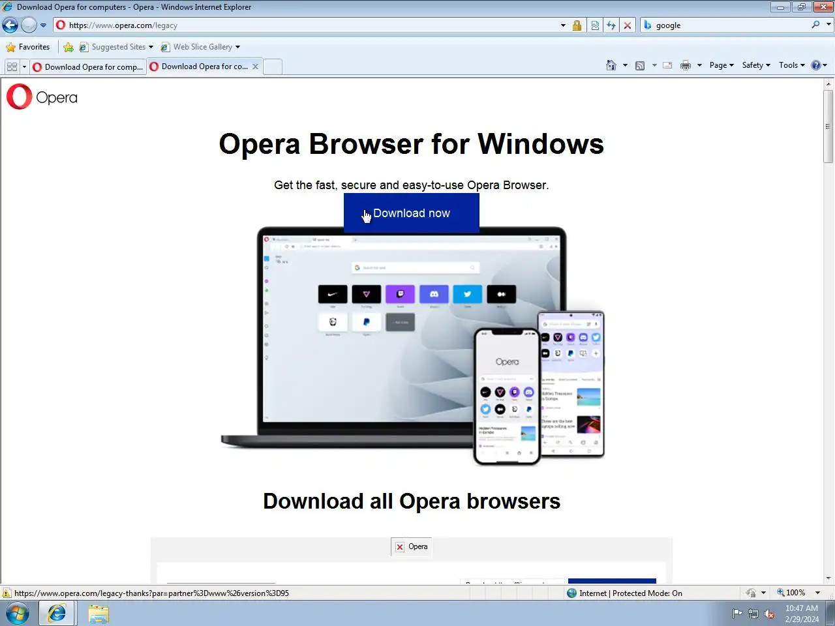Toggle Compatibility View icon

595,25
